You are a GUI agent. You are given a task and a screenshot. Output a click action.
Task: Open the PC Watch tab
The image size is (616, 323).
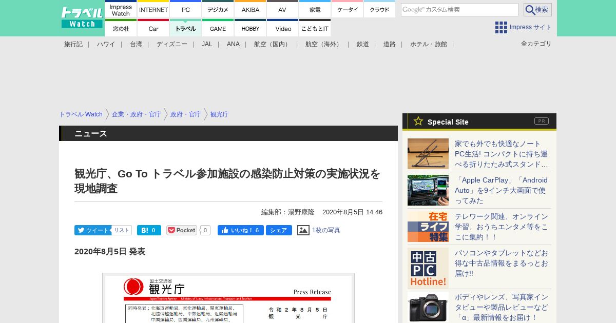click(186, 9)
